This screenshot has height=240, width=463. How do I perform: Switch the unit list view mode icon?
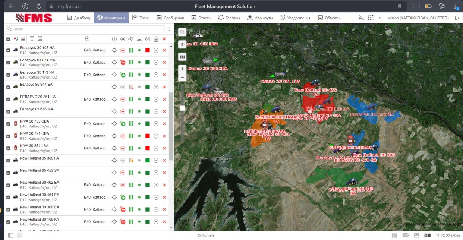[x=23, y=39]
